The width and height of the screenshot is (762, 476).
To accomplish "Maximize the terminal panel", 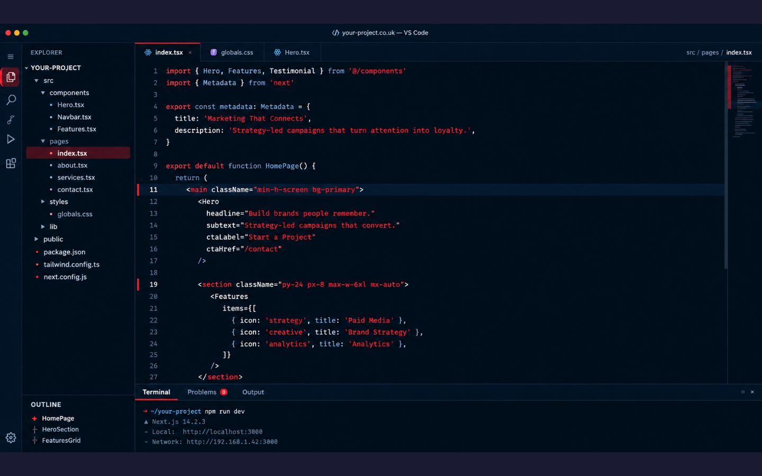I will pos(743,392).
